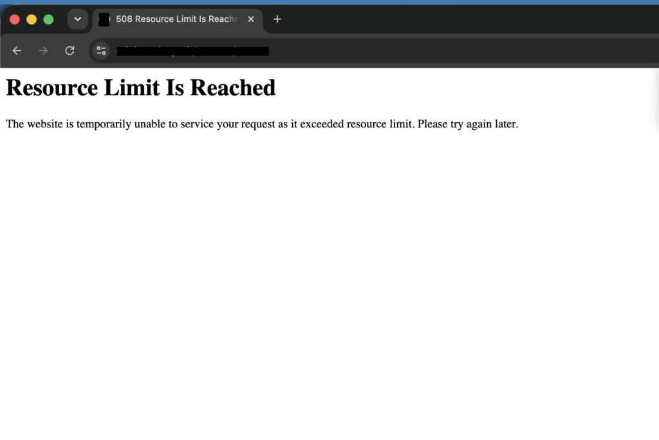Screen dimensions: 659x440
Task: Close the 508 Resource Limit tab
Action: point(251,19)
